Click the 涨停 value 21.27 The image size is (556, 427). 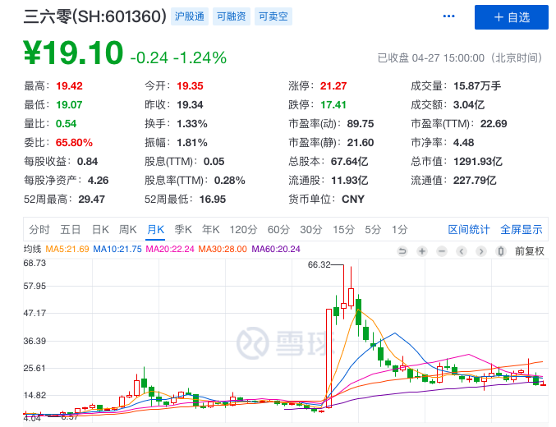pos(333,86)
